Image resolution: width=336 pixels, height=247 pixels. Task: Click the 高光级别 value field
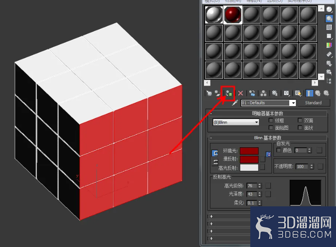[x=252, y=186]
